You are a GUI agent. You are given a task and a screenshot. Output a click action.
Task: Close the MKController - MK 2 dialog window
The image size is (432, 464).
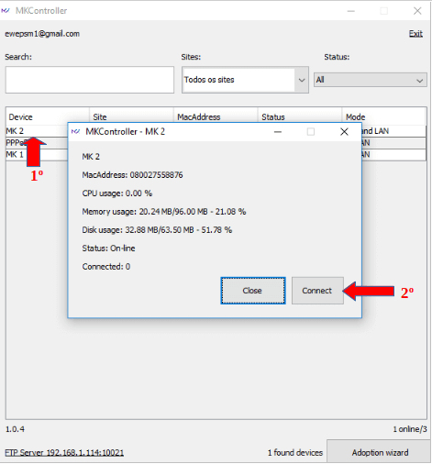[x=344, y=132]
